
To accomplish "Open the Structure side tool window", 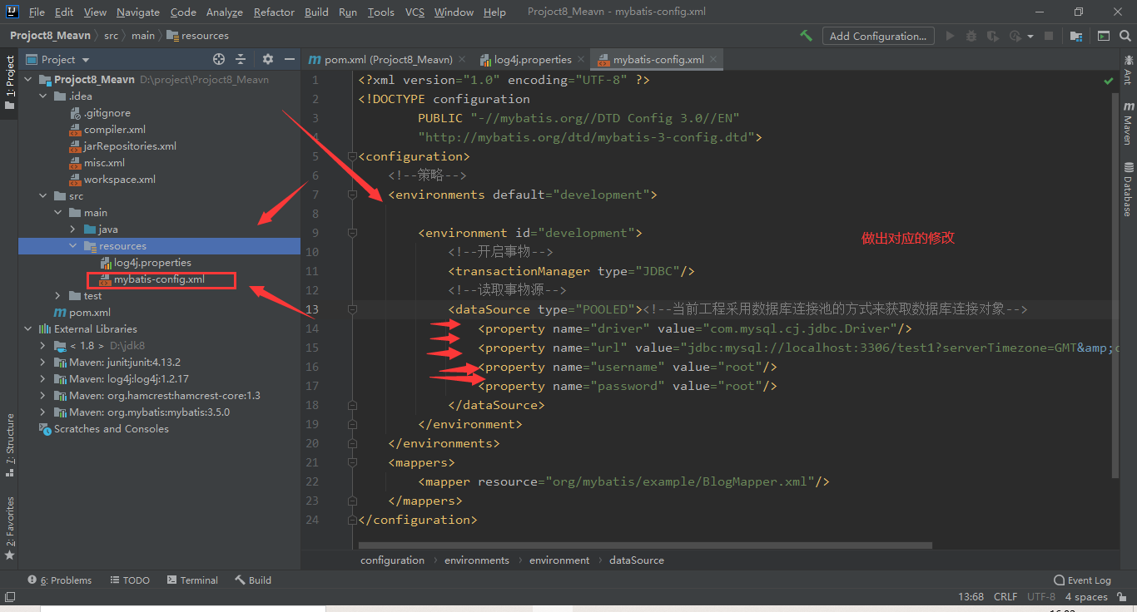I will 9,445.
